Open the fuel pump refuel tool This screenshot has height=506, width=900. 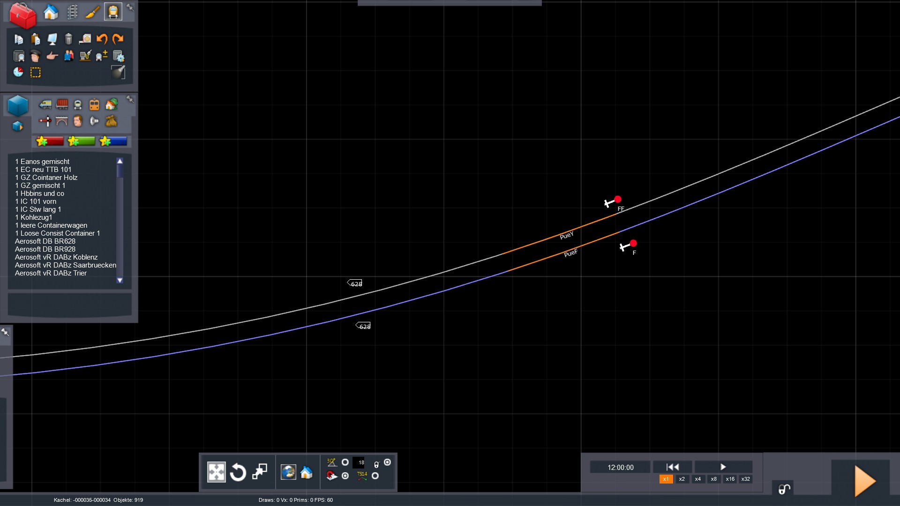(85, 56)
